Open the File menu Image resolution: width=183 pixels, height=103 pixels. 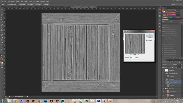pyautogui.click(x=5, y=1)
